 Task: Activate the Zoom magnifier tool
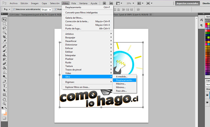point(4,104)
